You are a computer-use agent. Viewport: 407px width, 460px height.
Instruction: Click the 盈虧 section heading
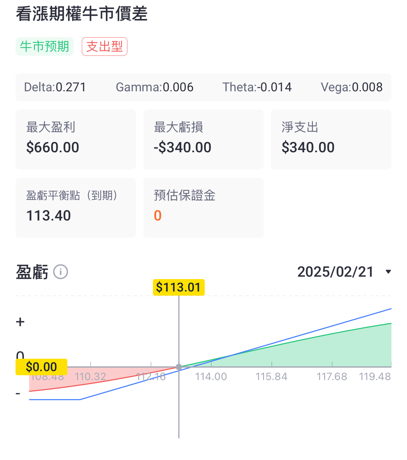[x=32, y=272]
